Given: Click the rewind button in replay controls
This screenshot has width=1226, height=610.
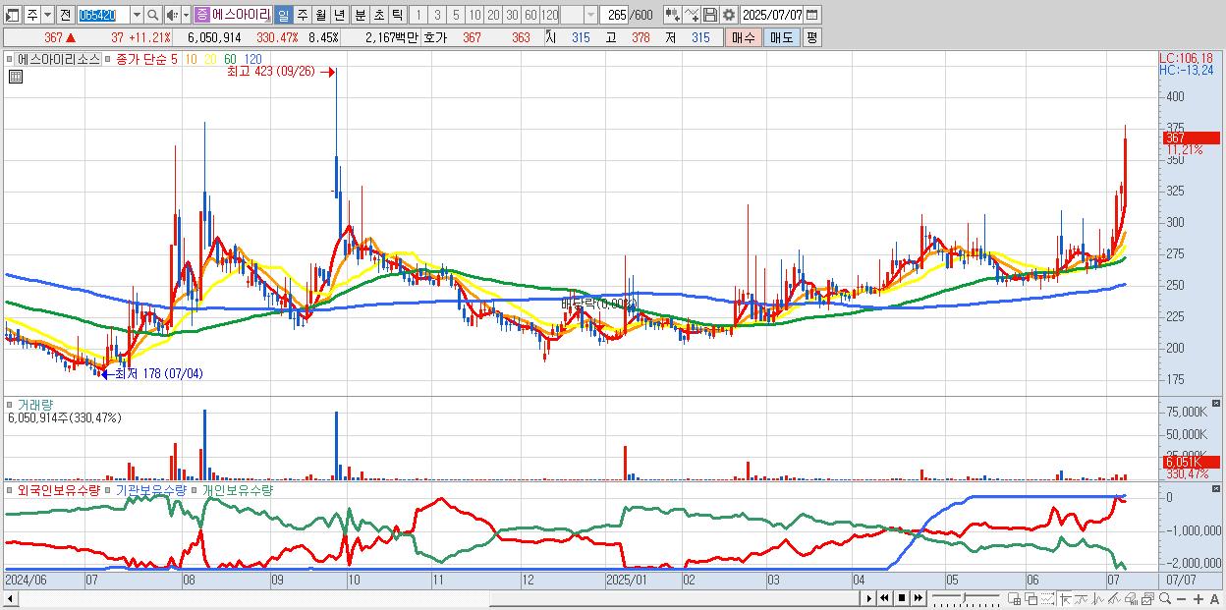Looking at the screenshot, I should (885, 598).
